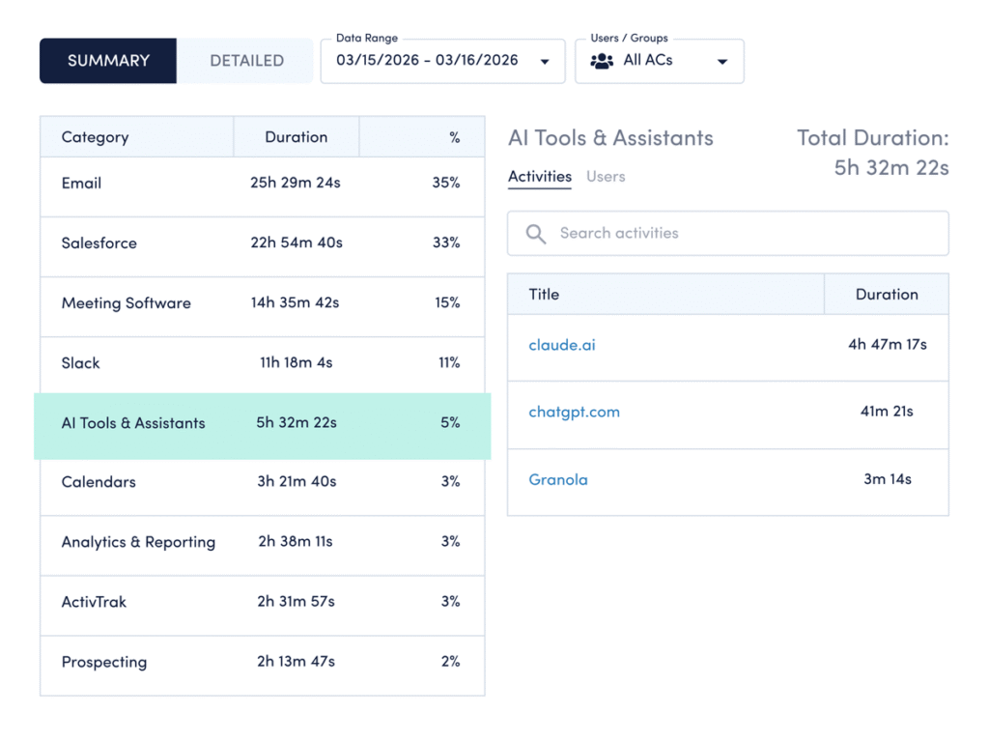Switch to the DETAILED tab
Viewport: 989px width, 742px height.
245,60
